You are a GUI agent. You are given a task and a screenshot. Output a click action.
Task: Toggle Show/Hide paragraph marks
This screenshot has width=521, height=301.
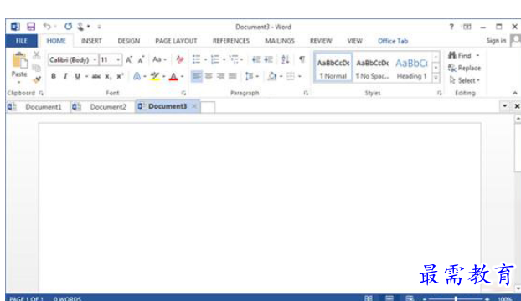coord(302,59)
